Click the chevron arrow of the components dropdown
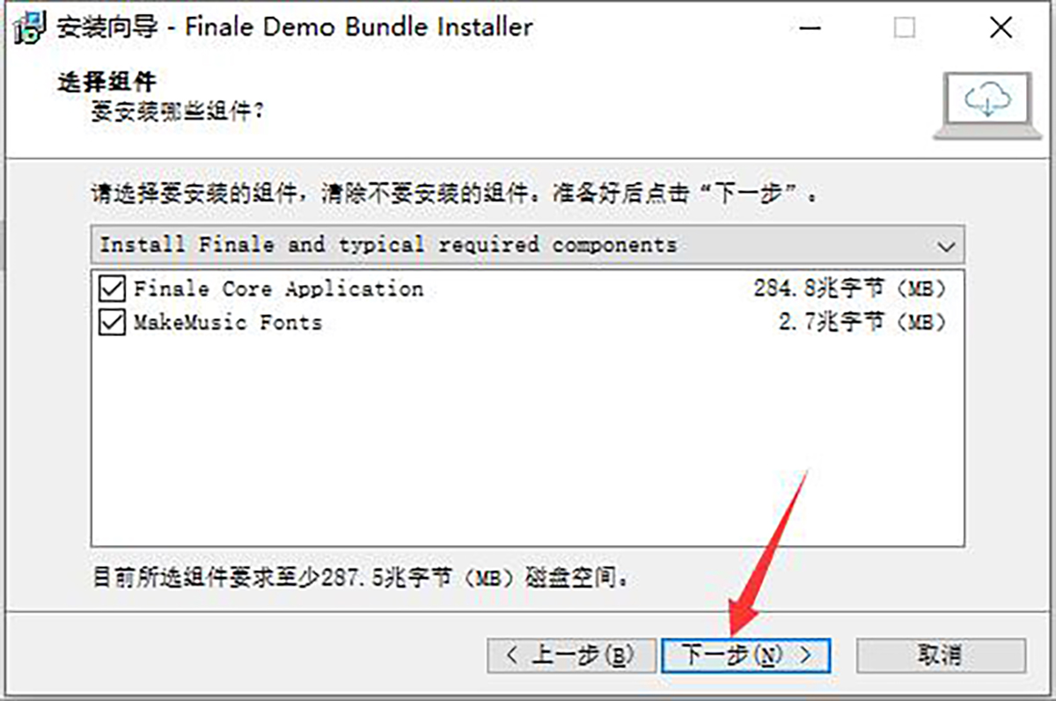This screenshot has width=1056, height=701. pos(946,245)
